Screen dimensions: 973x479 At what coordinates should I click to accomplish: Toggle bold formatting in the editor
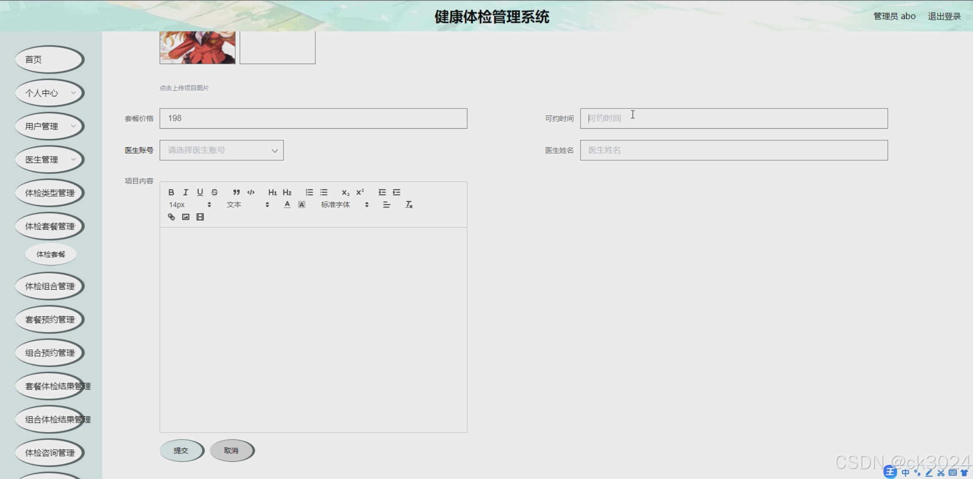[x=171, y=192]
